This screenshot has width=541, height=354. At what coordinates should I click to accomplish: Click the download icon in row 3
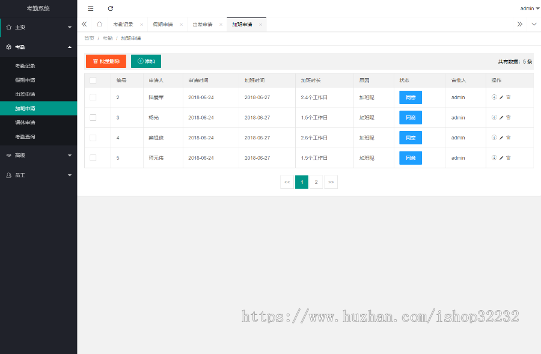[494, 117]
